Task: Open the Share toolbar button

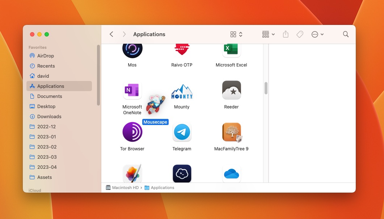Action: (286, 34)
